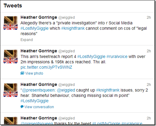Open Heather Gorringe's name on the first tweet
The width and height of the screenshot is (156, 126).
(39, 17)
